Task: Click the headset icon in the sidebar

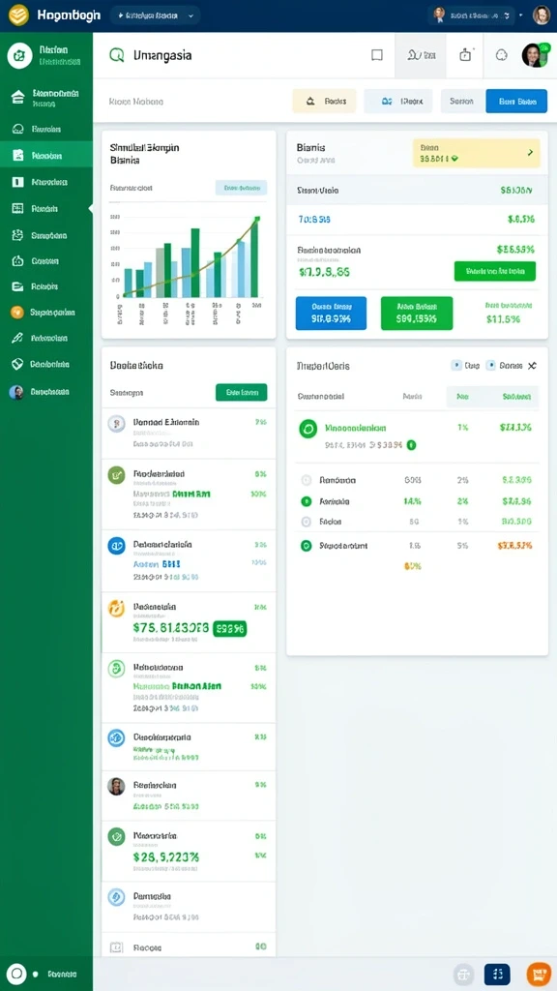Action: coord(18,129)
